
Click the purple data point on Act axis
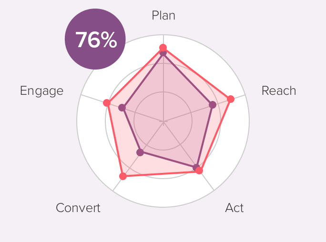(196, 167)
